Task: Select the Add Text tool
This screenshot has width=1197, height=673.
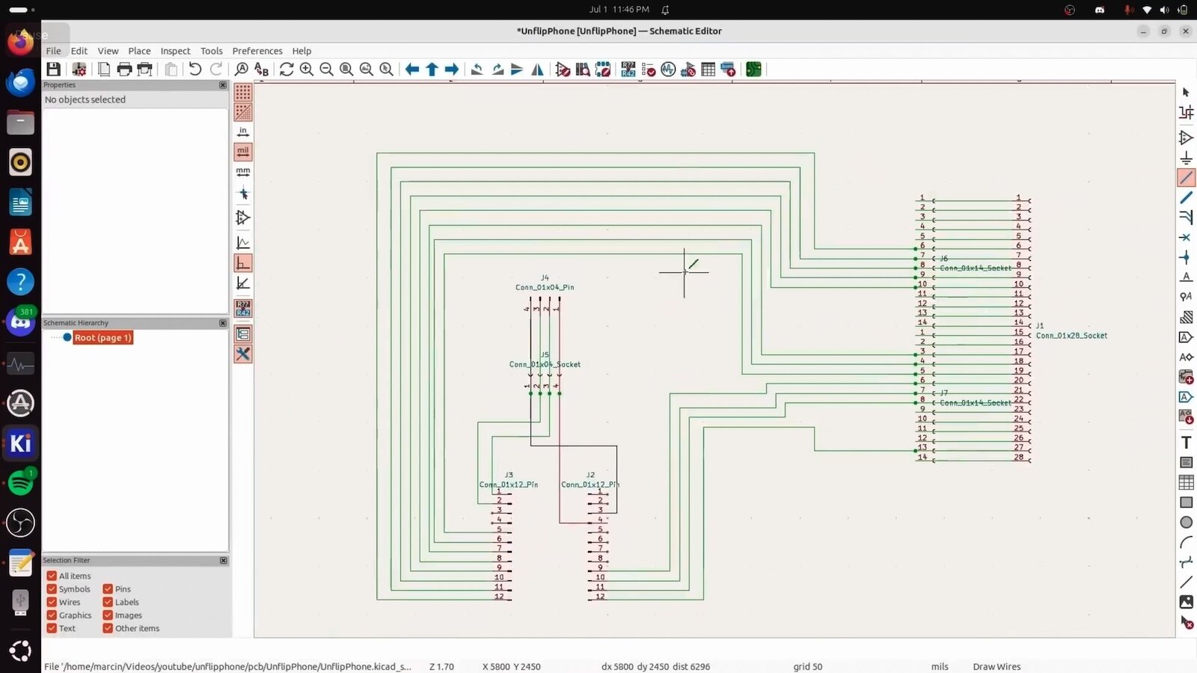Action: [1187, 443]
